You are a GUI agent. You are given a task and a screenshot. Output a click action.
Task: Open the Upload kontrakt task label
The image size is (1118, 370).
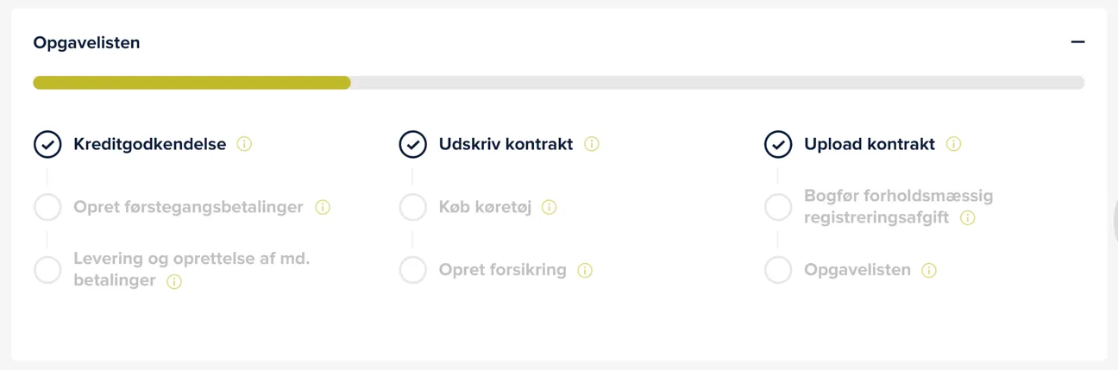[x=870, y=144]
